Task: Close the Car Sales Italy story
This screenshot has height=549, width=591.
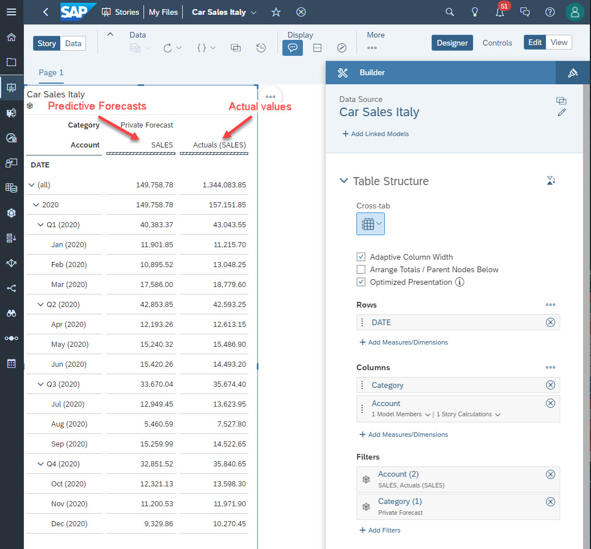Action: (x=301, y=12)
